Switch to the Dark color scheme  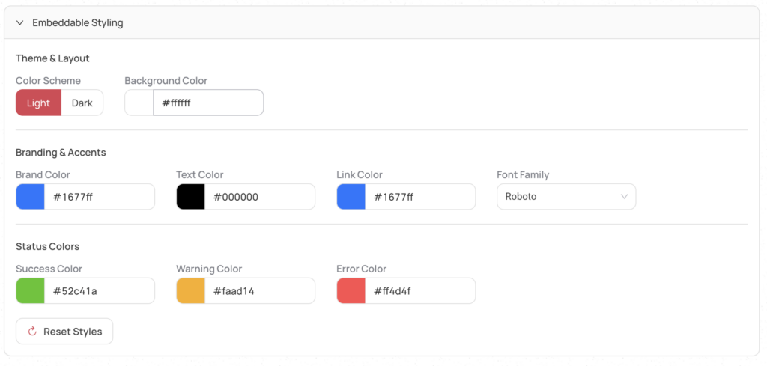click(82, 103)
